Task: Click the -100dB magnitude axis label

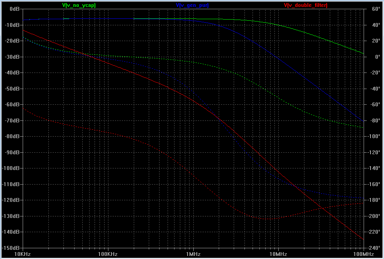Action: pos(11,168)
